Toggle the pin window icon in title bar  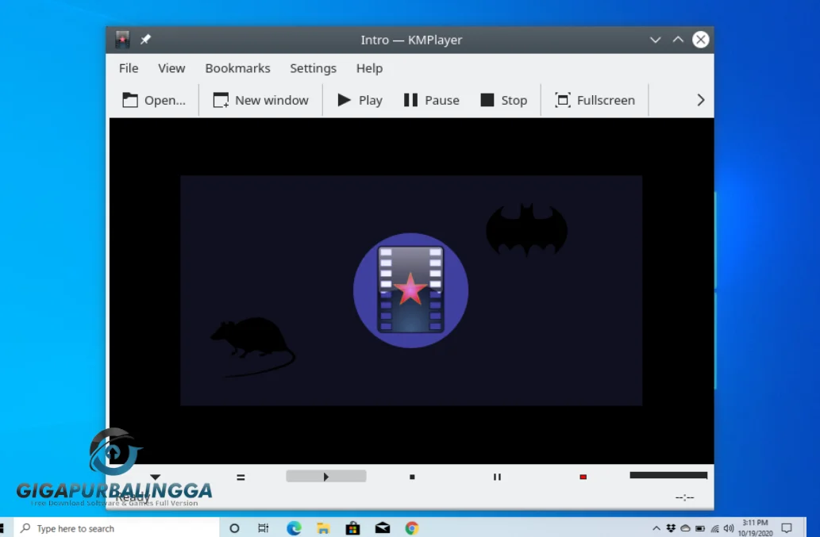145,40
